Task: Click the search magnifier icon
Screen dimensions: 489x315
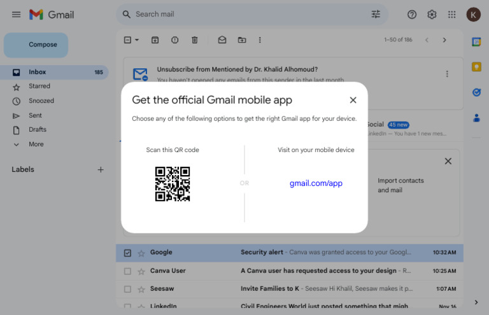Action: [x=126, y=15]
